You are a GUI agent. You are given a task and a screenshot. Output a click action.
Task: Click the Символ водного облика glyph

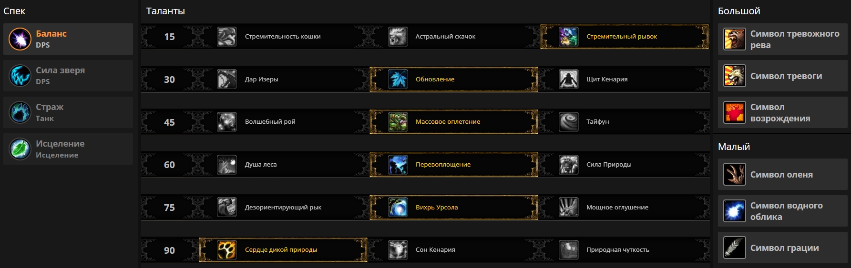tap(786, 211)
